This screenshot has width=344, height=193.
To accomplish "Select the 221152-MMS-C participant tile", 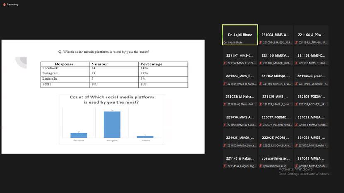I will point(311,55).
